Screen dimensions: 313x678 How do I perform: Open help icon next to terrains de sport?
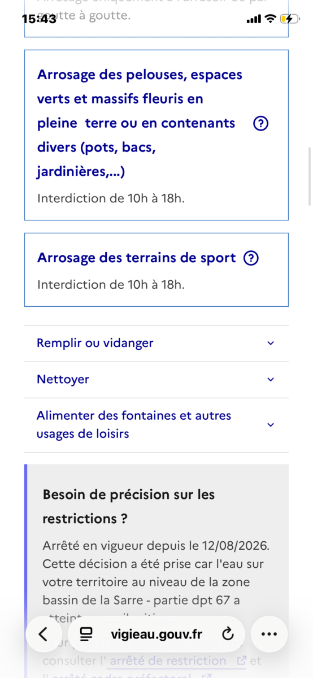pyautogui.click(x=251, y=258)
